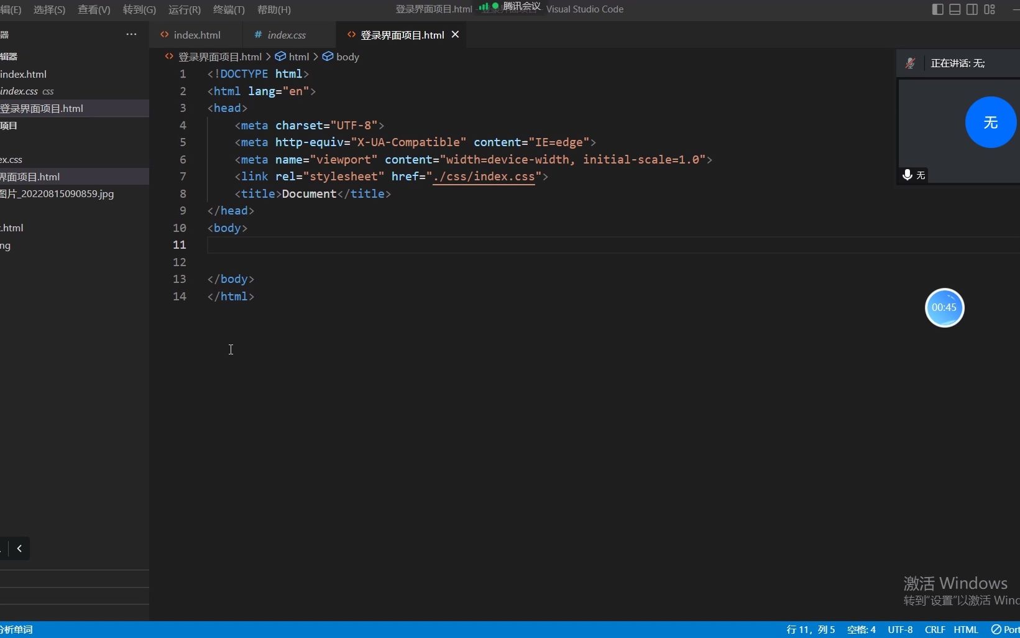Viewport: 1020px width, 638px height.
Task: Place cursor on empty line 11
Action: click(x=612, y=245)
